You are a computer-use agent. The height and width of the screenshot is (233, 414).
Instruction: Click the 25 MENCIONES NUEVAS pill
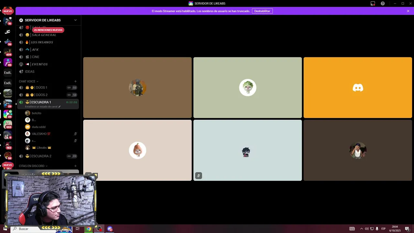(x=48, y=30)
